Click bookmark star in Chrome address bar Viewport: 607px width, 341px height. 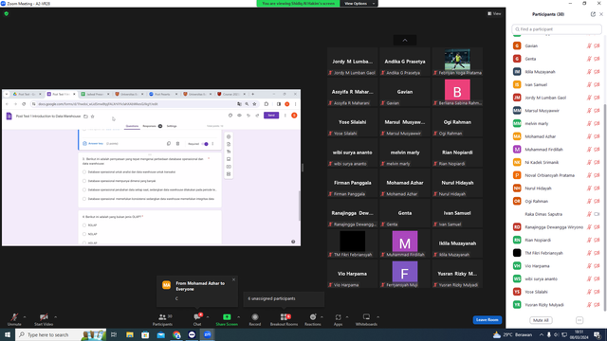tap(254, 104)
